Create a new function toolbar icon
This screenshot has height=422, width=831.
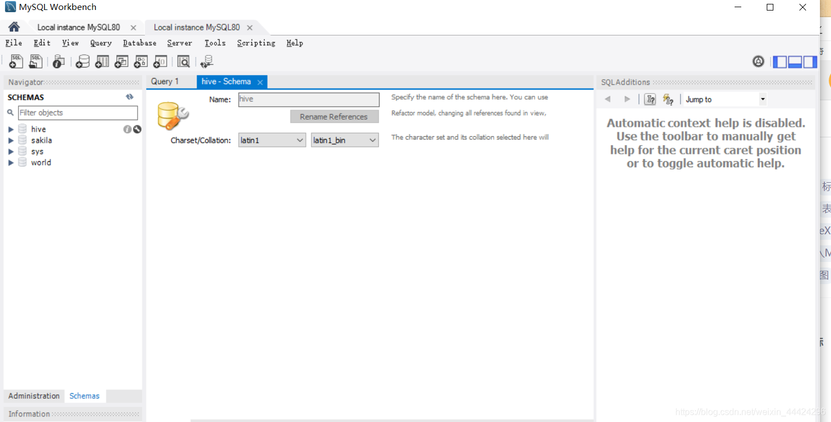point(160,61)
